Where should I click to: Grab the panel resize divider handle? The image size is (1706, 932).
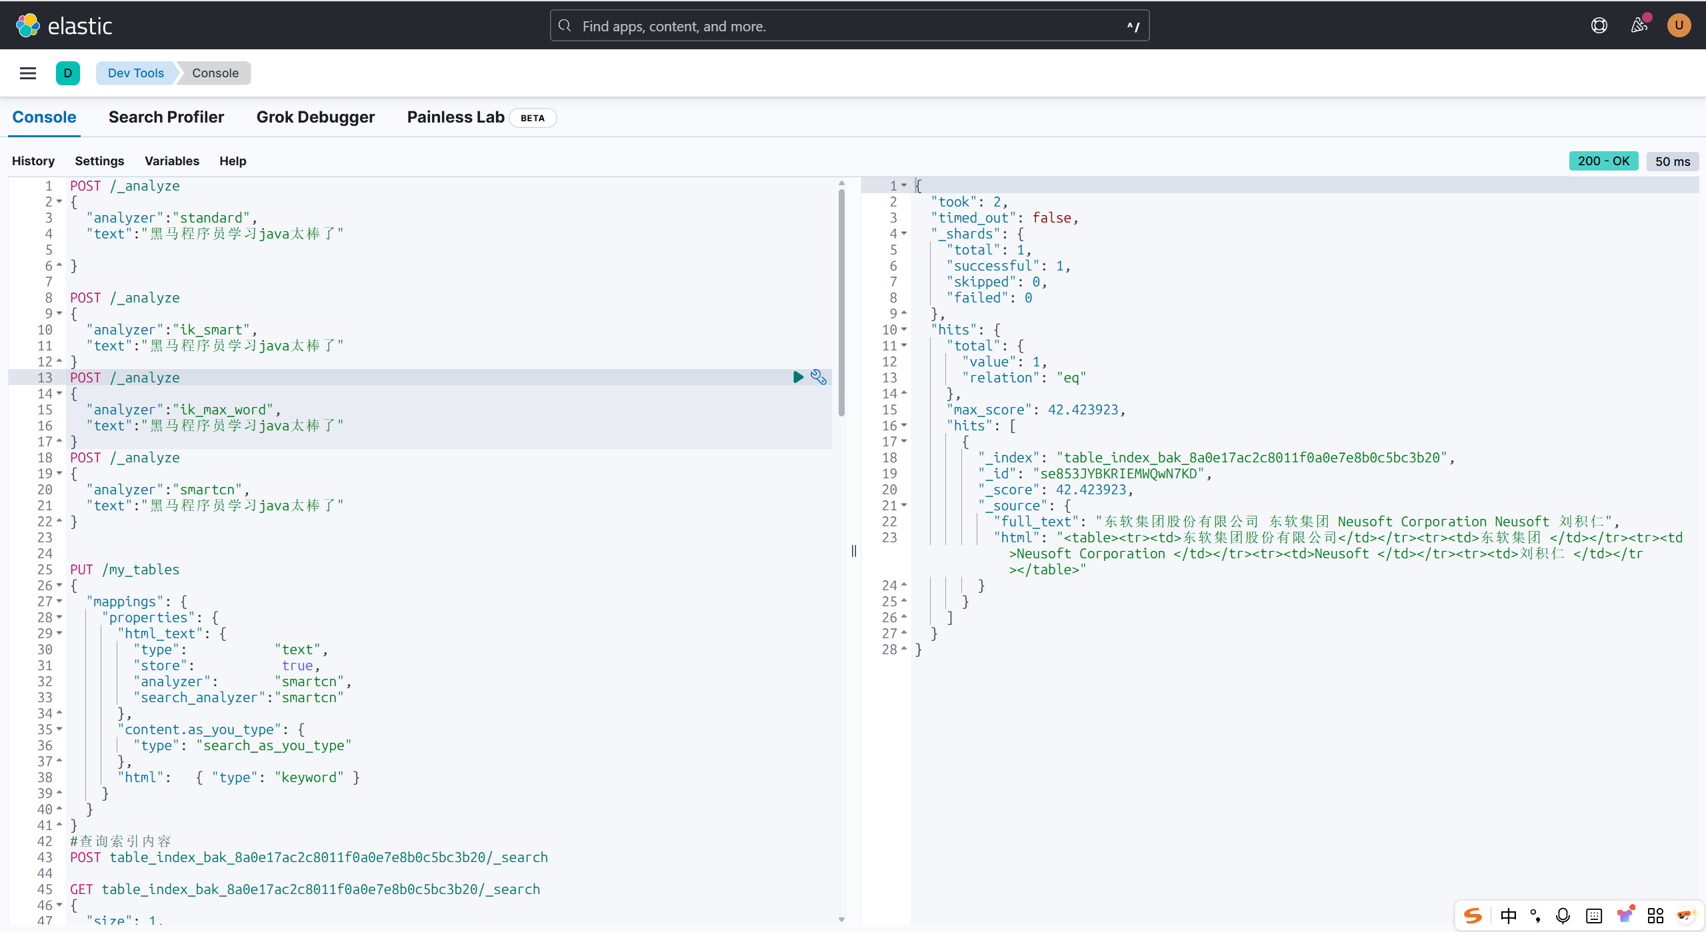point(853,551)
